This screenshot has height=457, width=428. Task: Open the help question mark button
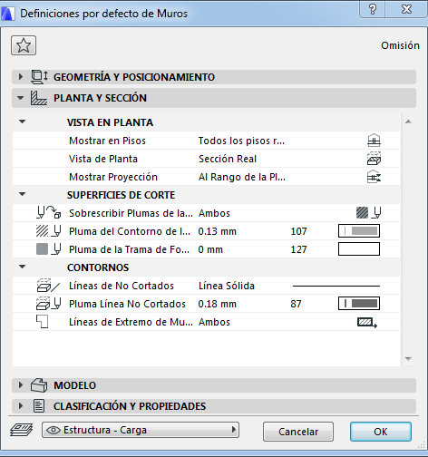373,9
